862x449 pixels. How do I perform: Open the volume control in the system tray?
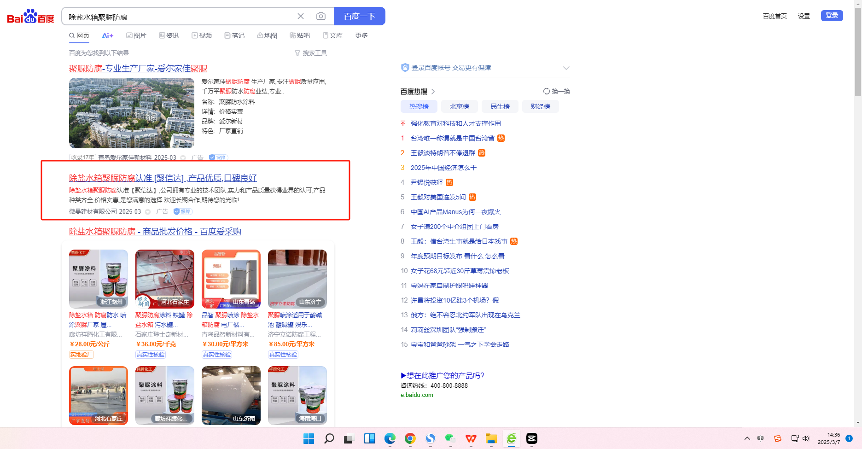806,438
